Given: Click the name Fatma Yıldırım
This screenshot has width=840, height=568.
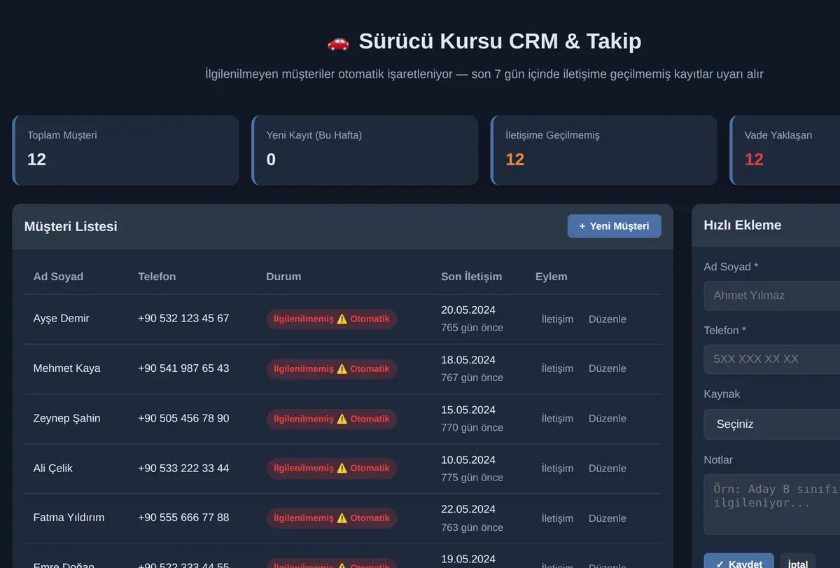Looking at the screenshot, I should (69, 518).
